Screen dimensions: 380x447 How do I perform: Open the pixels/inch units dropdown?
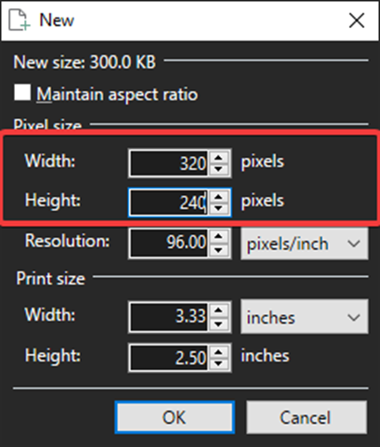305,243
